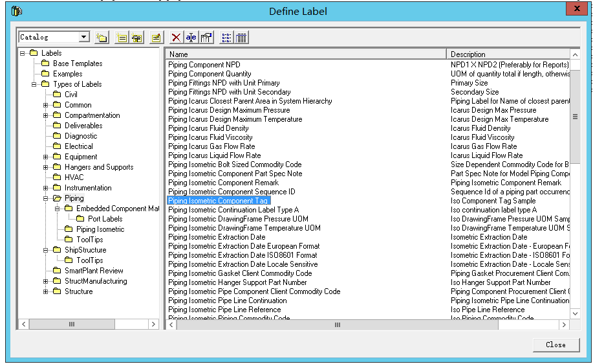Viewport: 593px width, 364px height.
Task: Select the Diagnostic folder
Action: (81, 136)
